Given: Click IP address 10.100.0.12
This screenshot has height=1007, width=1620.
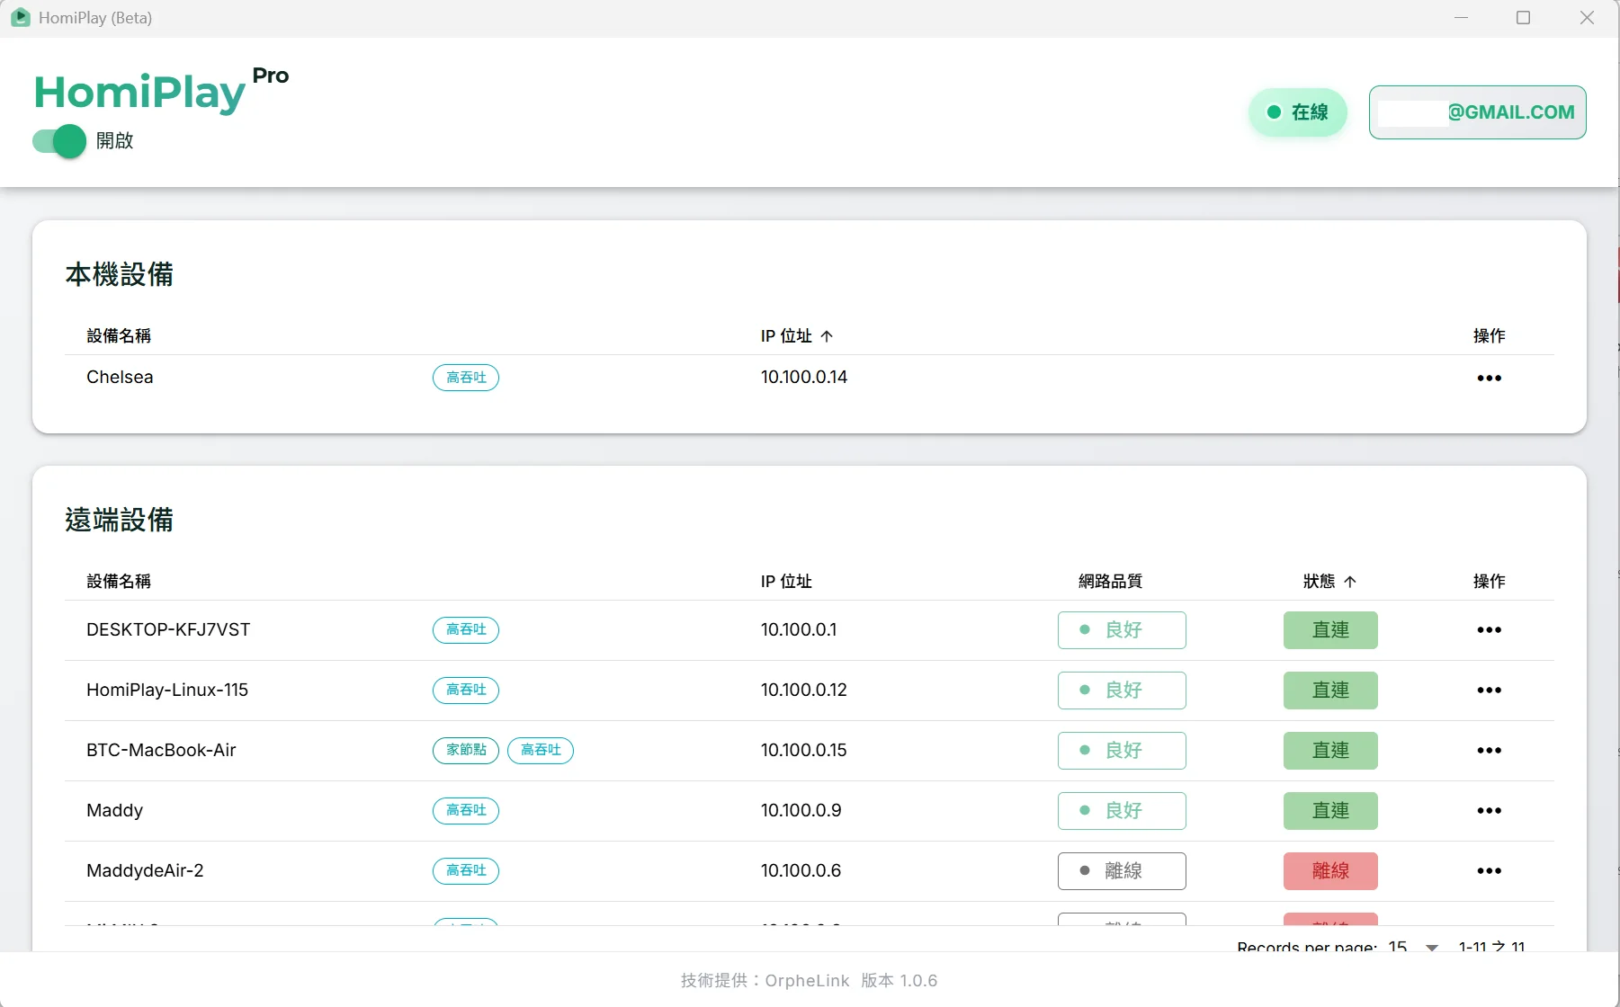Looking at the screenshot, I should [x=804, y=691].
